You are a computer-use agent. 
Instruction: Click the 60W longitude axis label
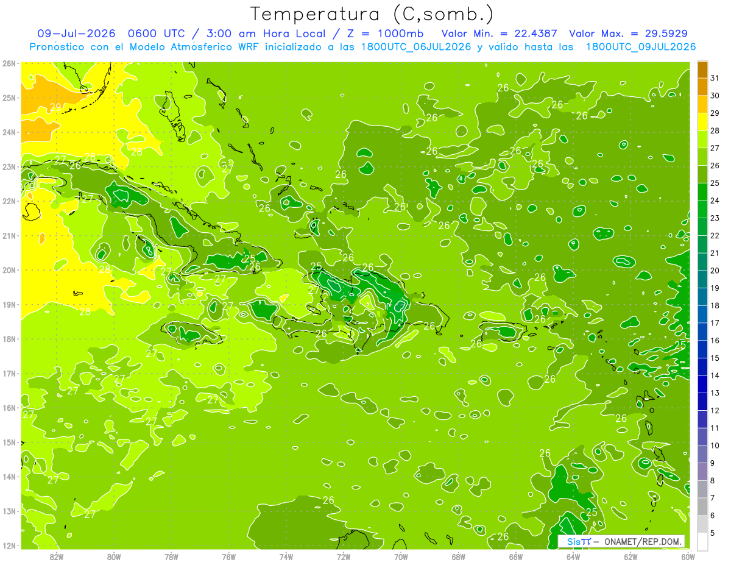(688, 556)
